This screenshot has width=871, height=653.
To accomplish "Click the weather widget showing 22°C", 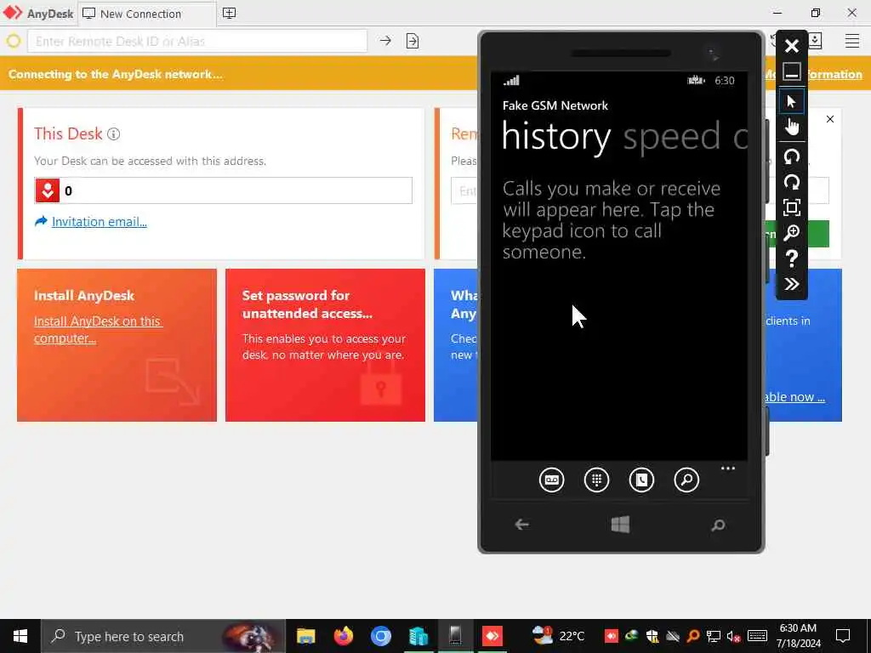I will point(558,636).
